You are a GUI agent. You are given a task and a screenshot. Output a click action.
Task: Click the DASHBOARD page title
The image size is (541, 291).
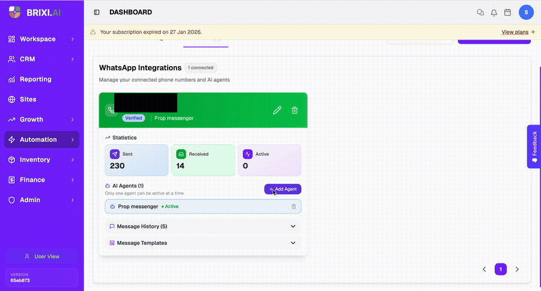coord(131,13)
